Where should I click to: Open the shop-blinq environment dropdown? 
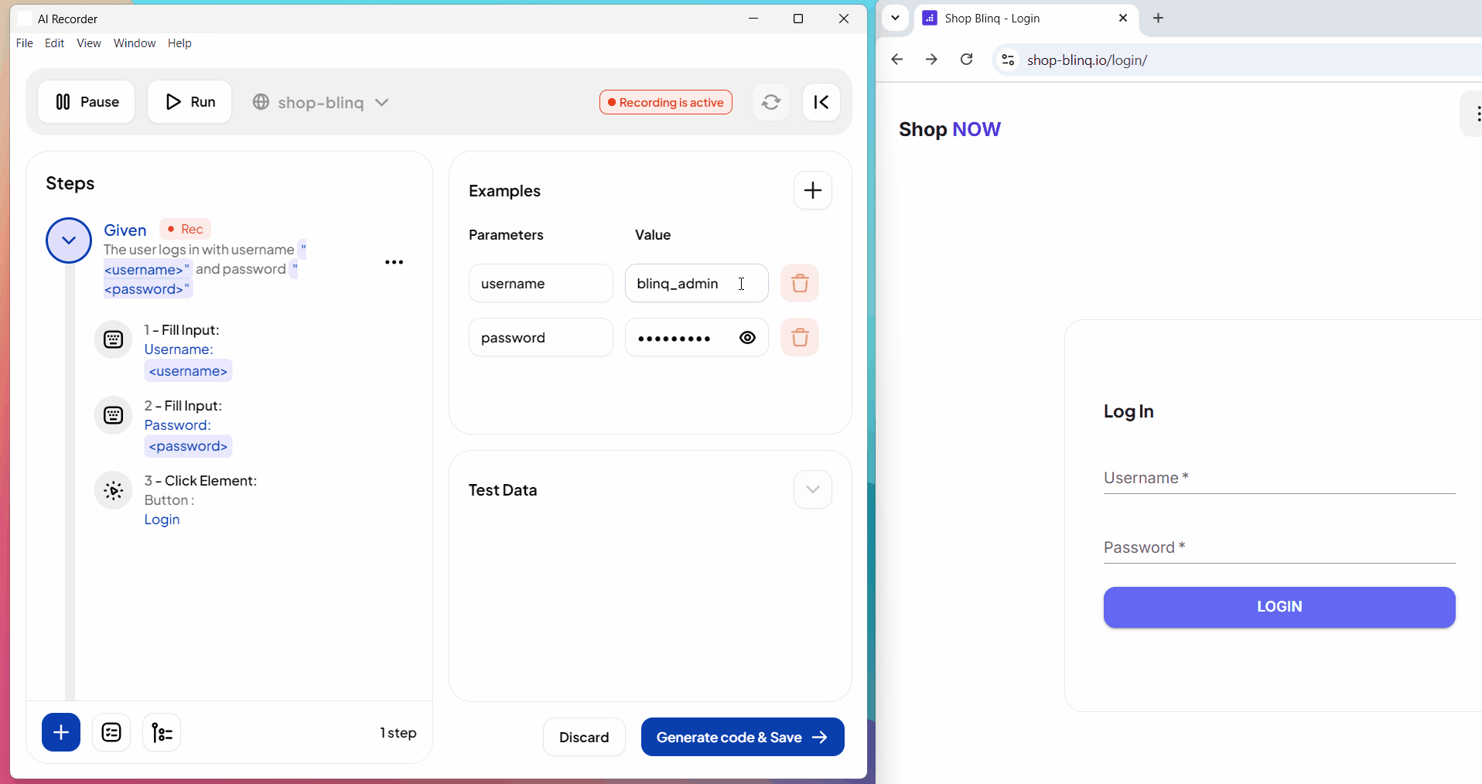pos(321,102)
